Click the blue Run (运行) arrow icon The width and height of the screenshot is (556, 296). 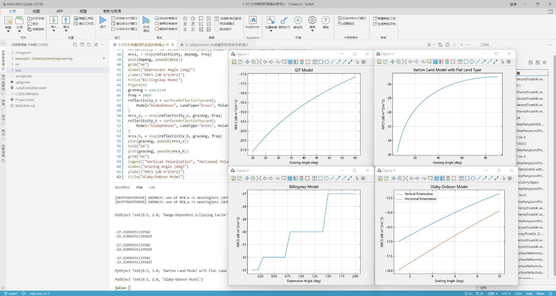[x=103, y=21]
